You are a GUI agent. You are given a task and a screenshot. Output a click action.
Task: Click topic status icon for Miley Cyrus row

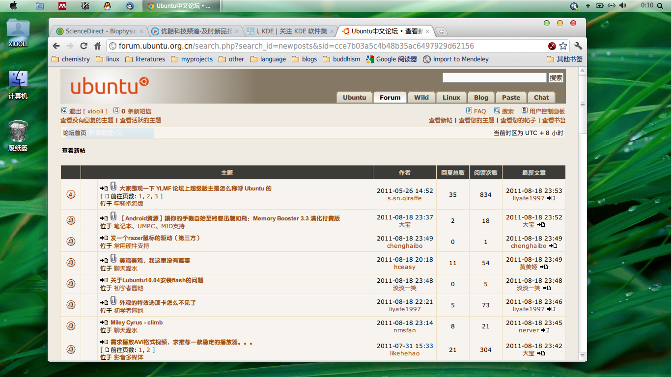71,326
